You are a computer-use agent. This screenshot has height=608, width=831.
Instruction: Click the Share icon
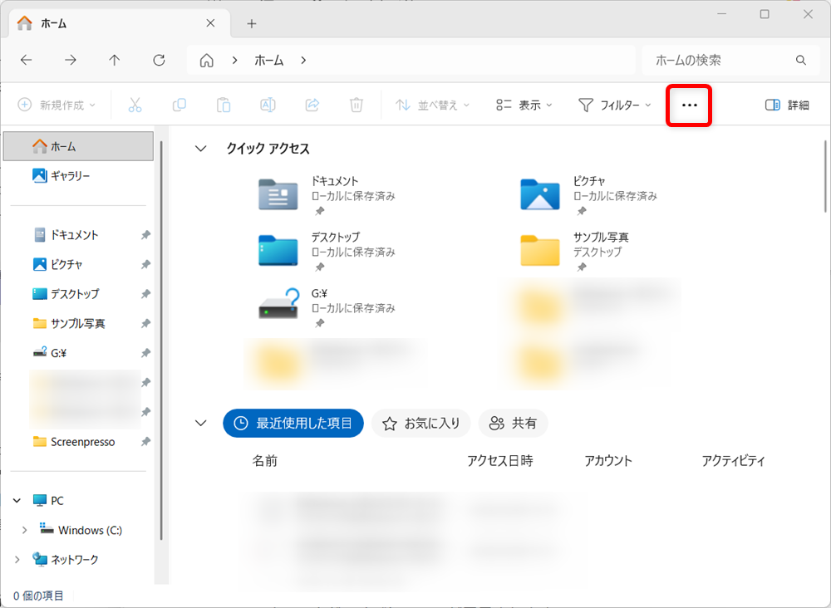click(x=312, y=105)
